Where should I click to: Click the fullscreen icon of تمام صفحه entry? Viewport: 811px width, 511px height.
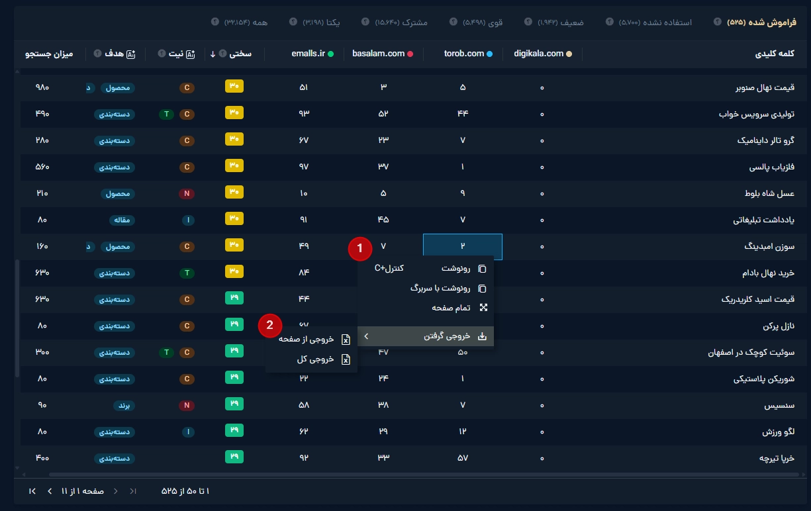483,308
